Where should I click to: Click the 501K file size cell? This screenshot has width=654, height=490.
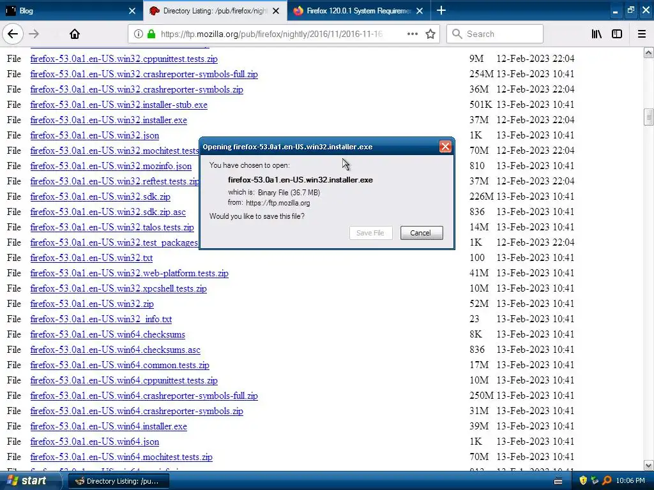pos(481,105)
